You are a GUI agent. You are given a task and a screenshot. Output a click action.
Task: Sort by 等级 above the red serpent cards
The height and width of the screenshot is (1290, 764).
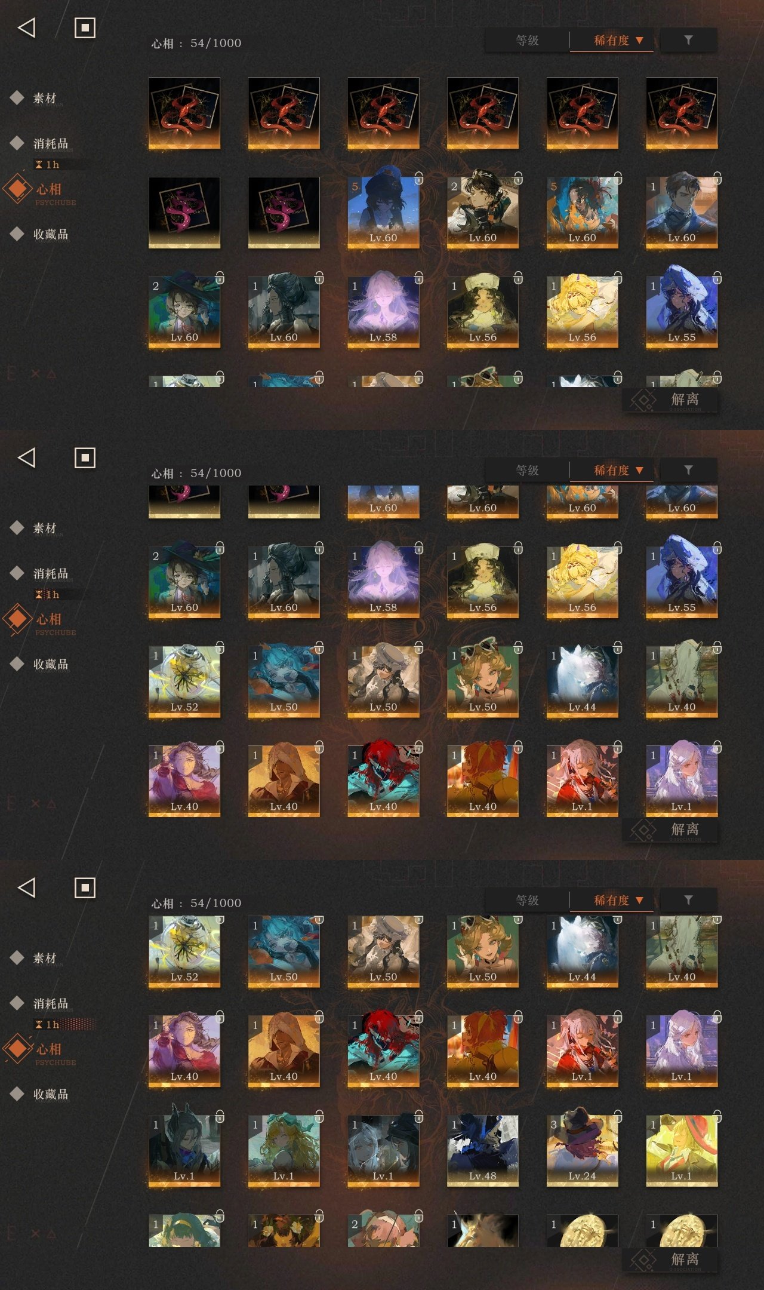pyautogui.click(x=527, y=41)
